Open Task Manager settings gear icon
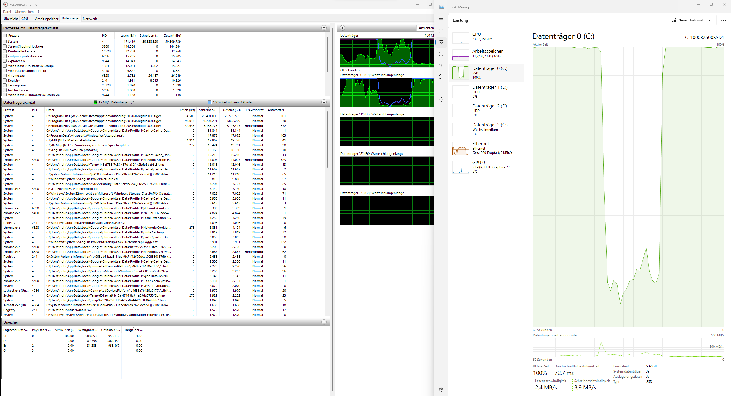The image size is (731, 396). tap(441, 389)
